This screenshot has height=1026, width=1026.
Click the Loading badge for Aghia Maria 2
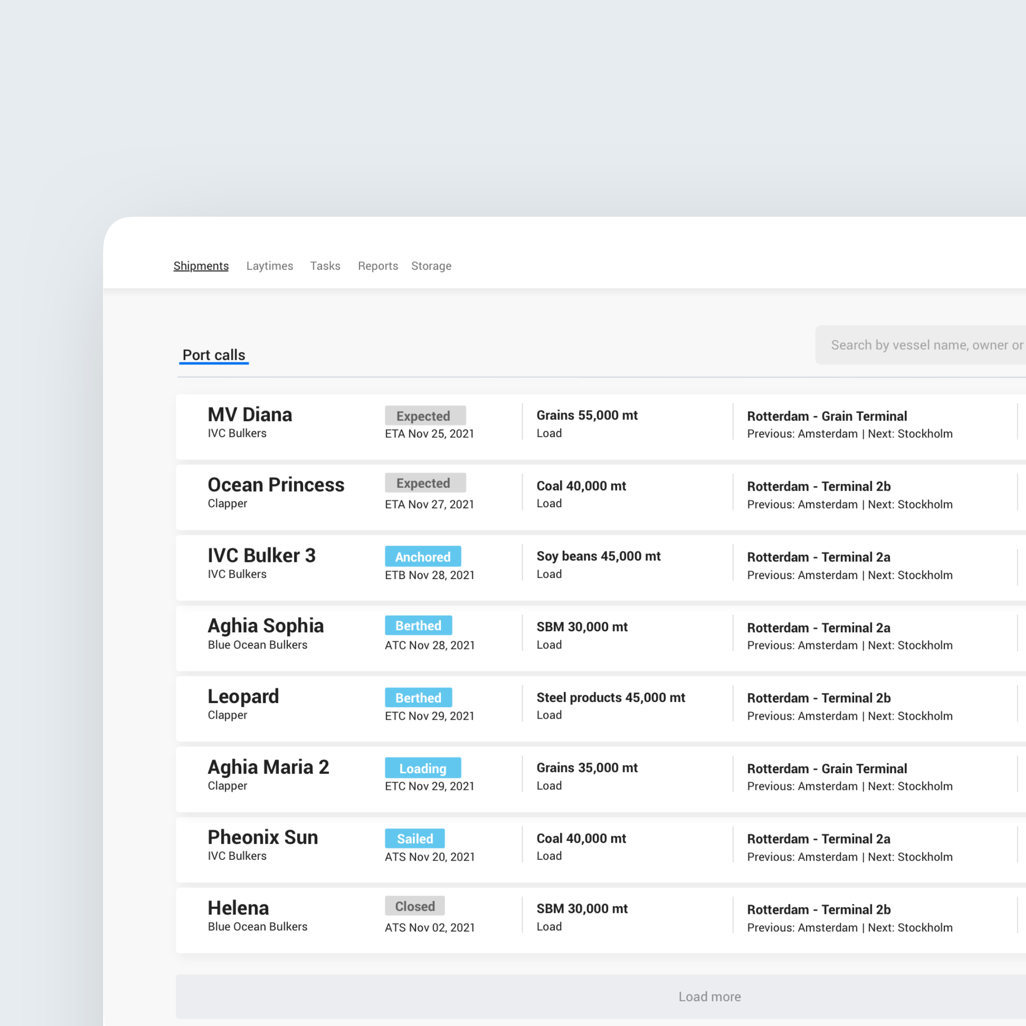coord(423,768)
